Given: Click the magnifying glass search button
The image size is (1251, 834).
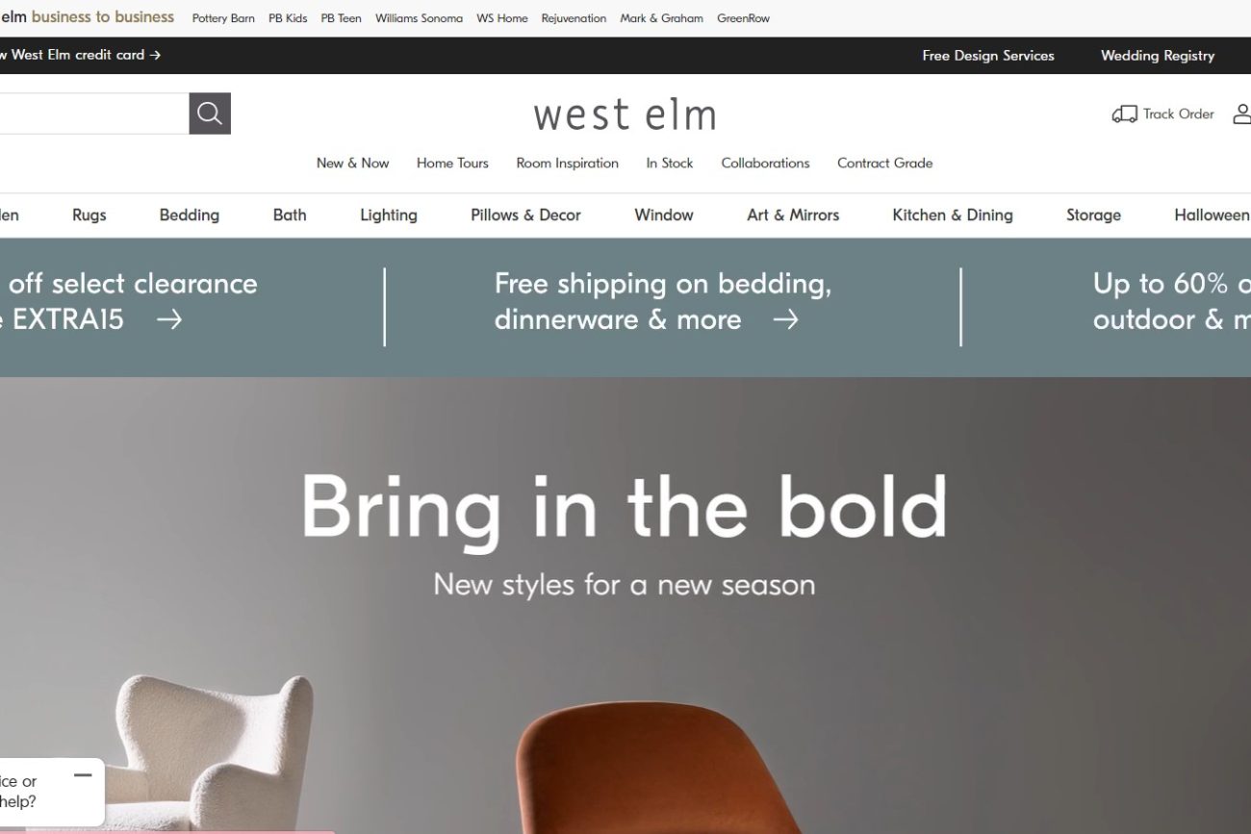Looking at the screenshot, I should point(210,114).
